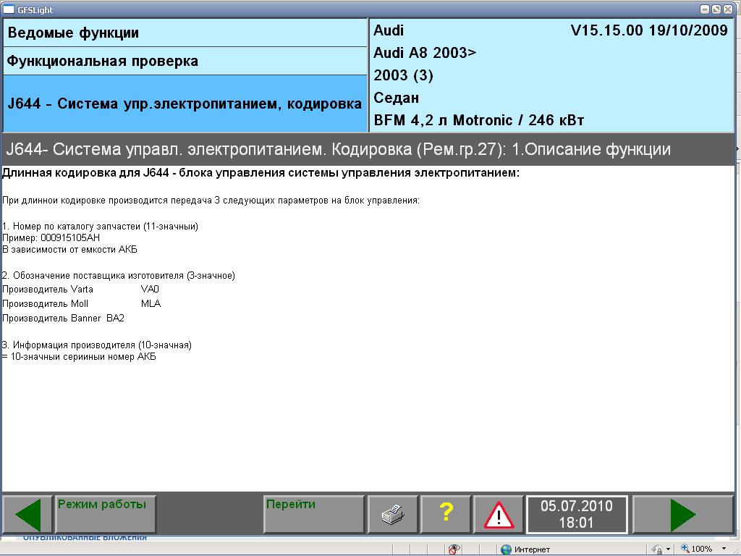The height and width of the screenshot is (556, 741).
Task: Maximize the GFSLight window
Action: pyautogui.click(x=716, y=9)
